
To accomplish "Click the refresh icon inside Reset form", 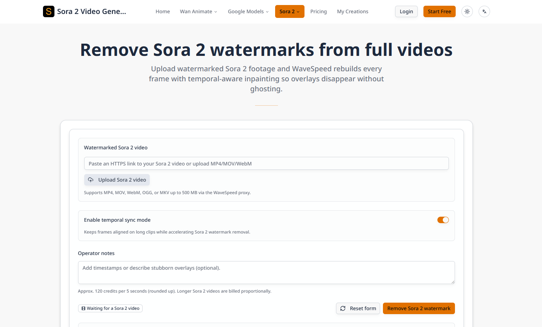I will point(343,308).
